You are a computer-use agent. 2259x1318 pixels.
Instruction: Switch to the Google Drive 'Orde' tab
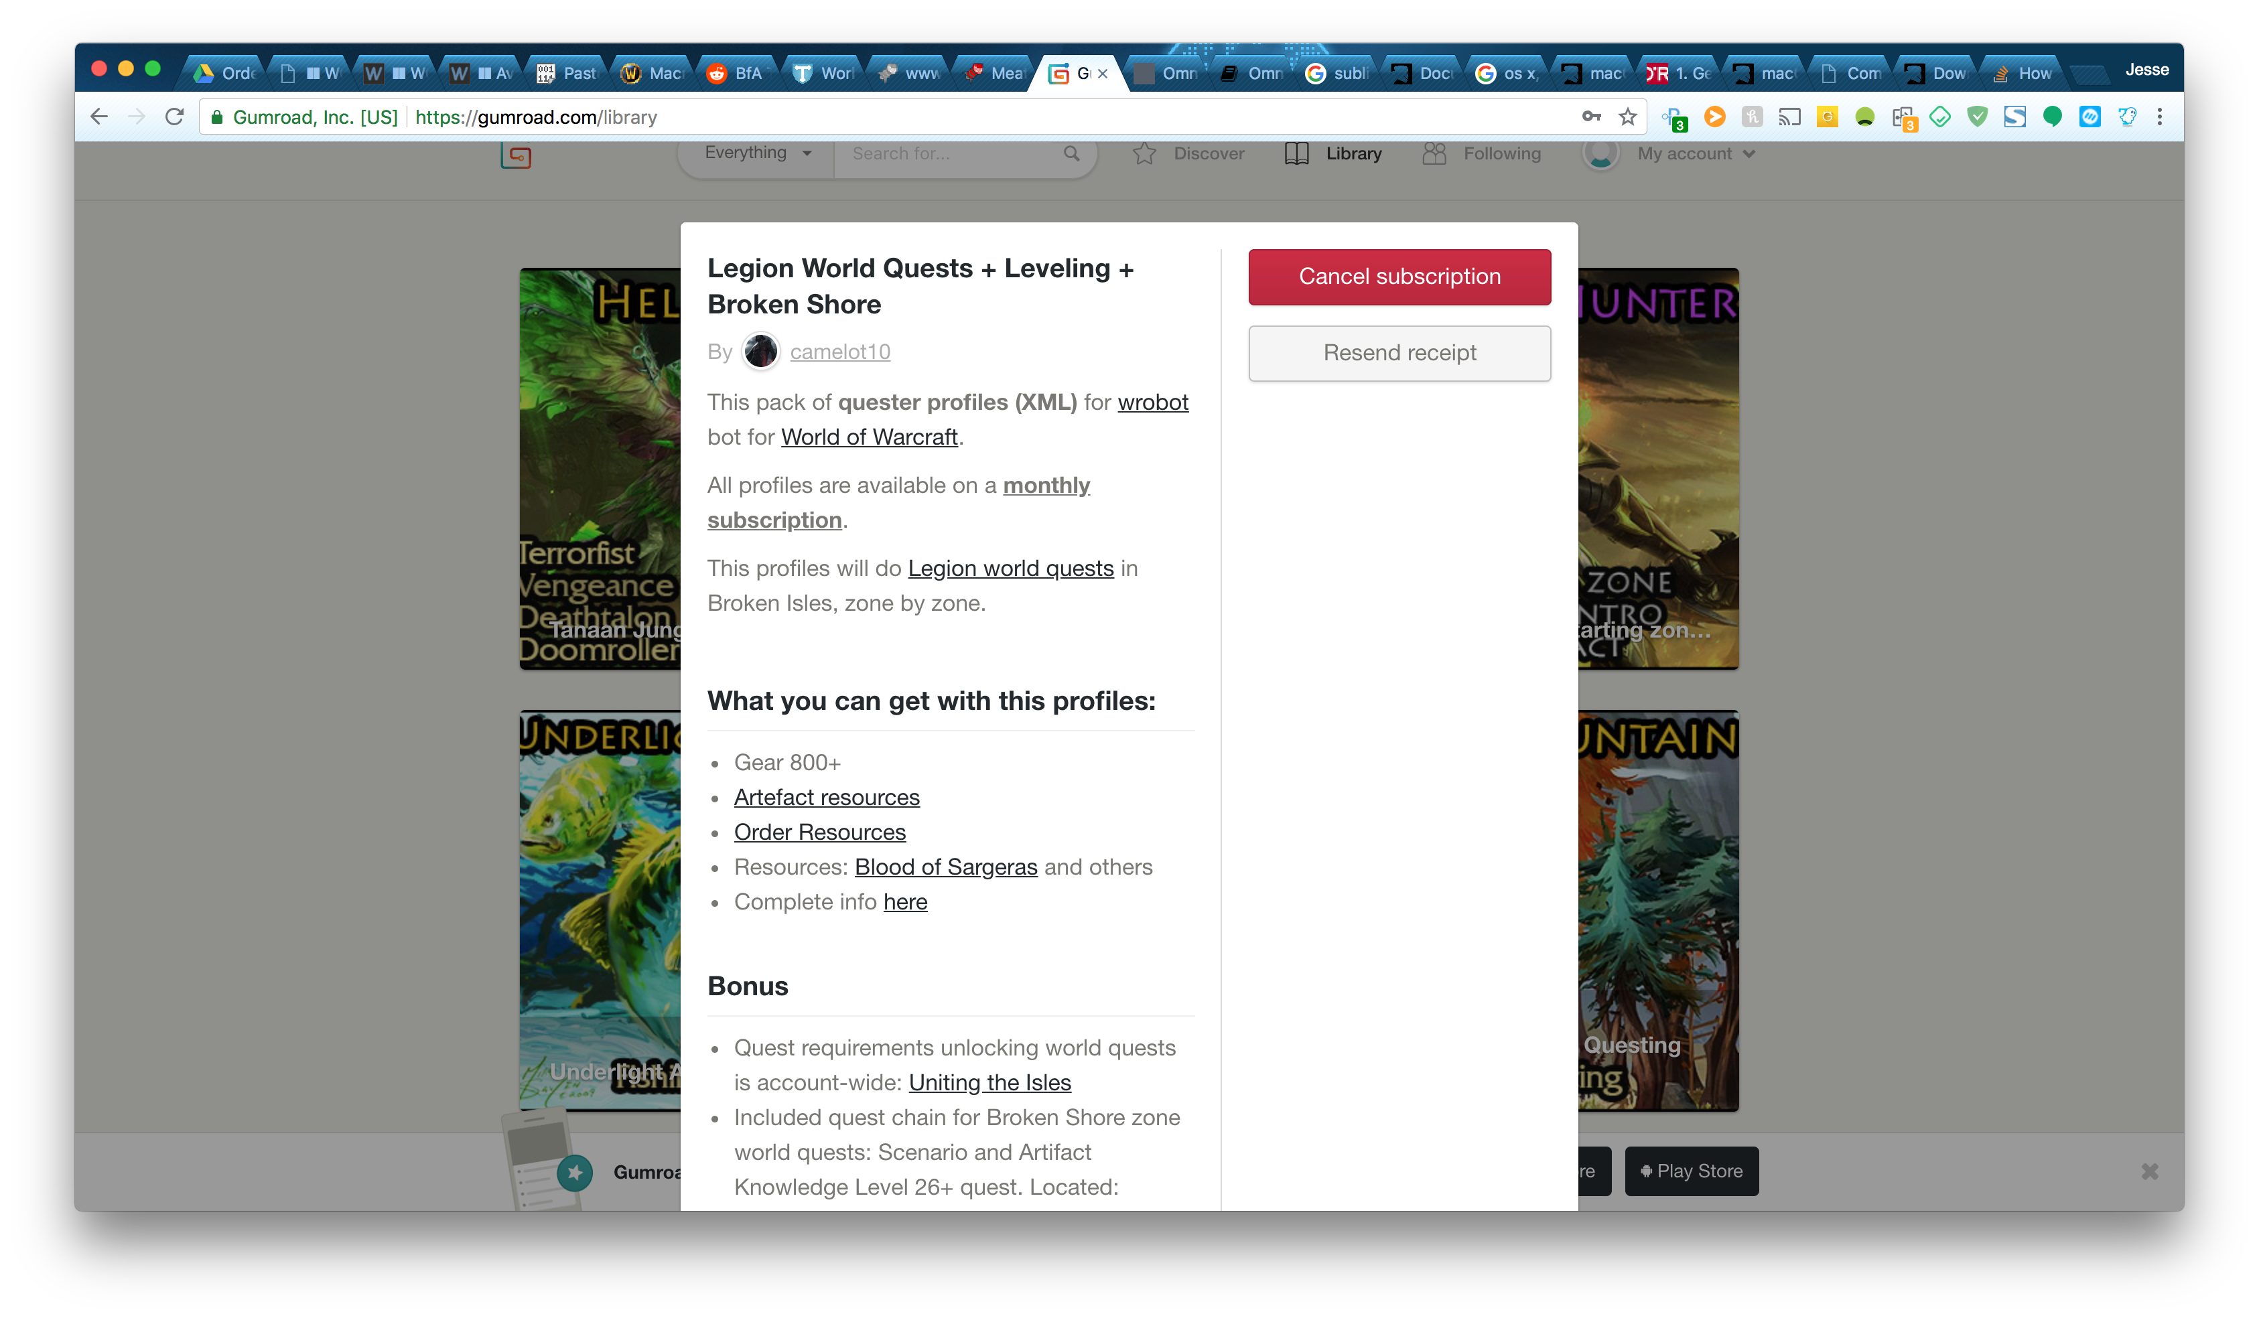[x=226, y=74]
